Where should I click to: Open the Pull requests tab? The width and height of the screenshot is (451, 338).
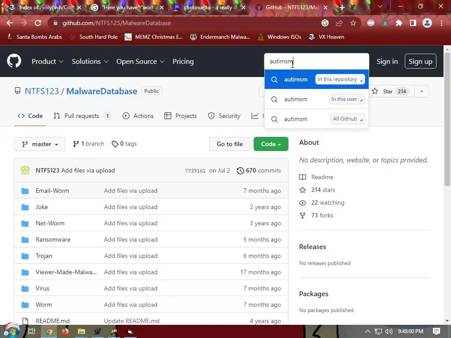coord(82,116)
